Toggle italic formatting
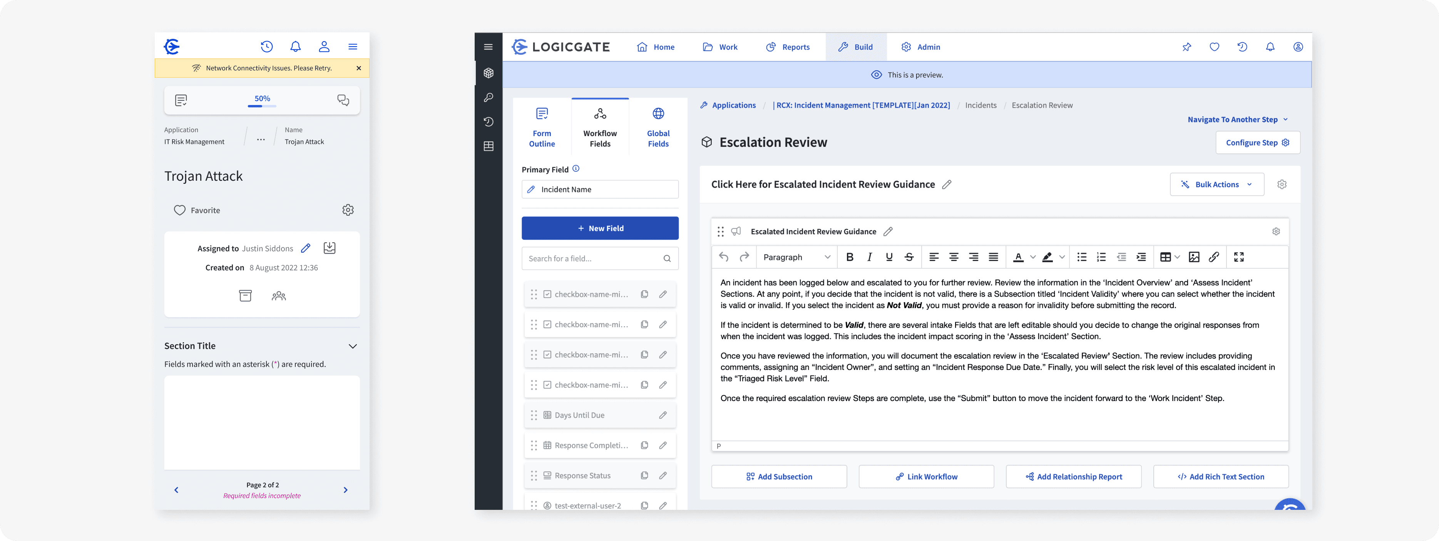 coord(869,257)
